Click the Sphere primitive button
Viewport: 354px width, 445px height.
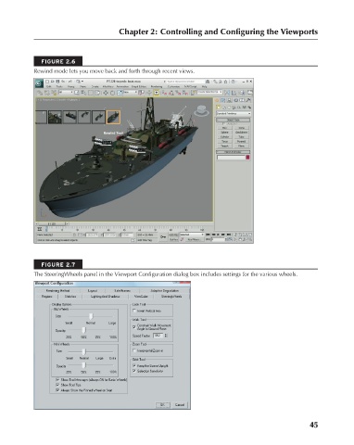point(224,133)
